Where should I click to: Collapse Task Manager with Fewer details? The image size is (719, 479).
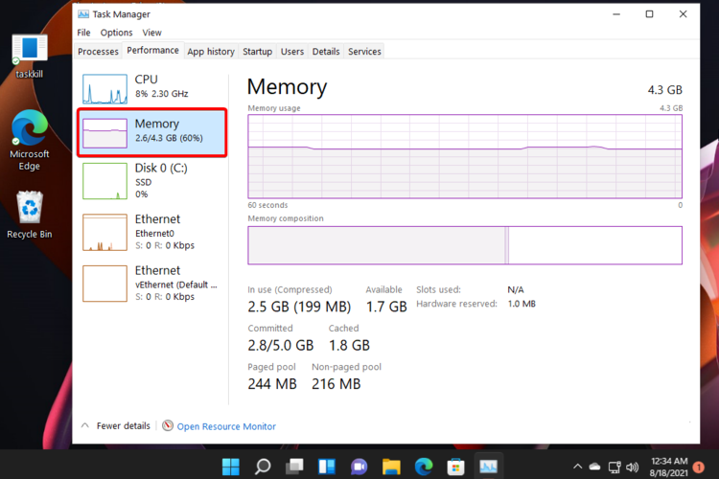pyautogui.click(x=116, y=426)
